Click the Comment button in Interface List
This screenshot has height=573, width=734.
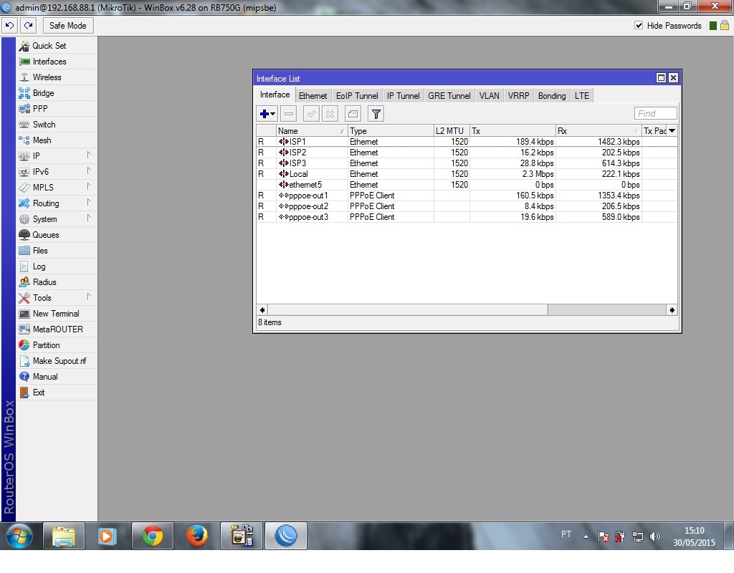353,114
